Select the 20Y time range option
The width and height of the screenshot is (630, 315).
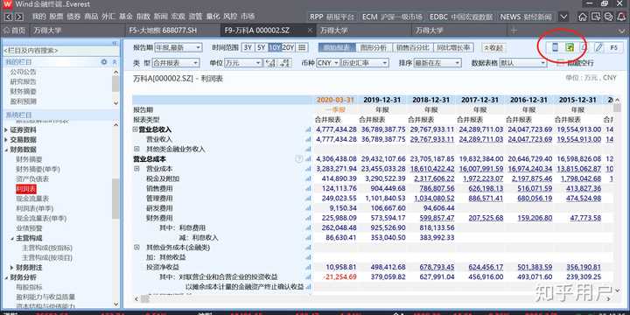[289, 47]
